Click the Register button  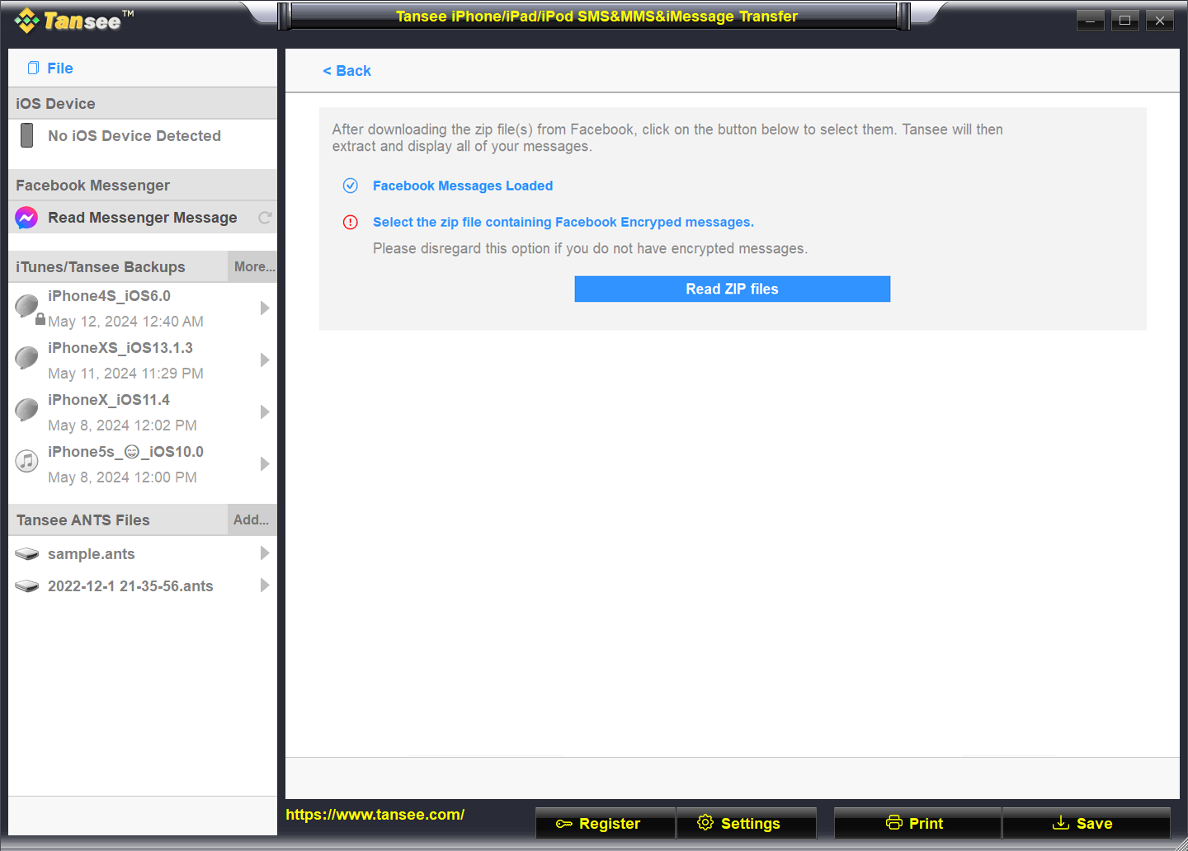click(606, 823)
